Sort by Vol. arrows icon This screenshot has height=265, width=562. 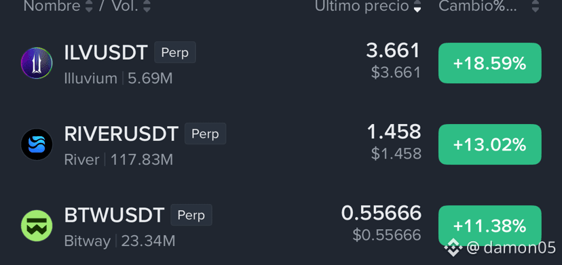click(x=147, y=6)
